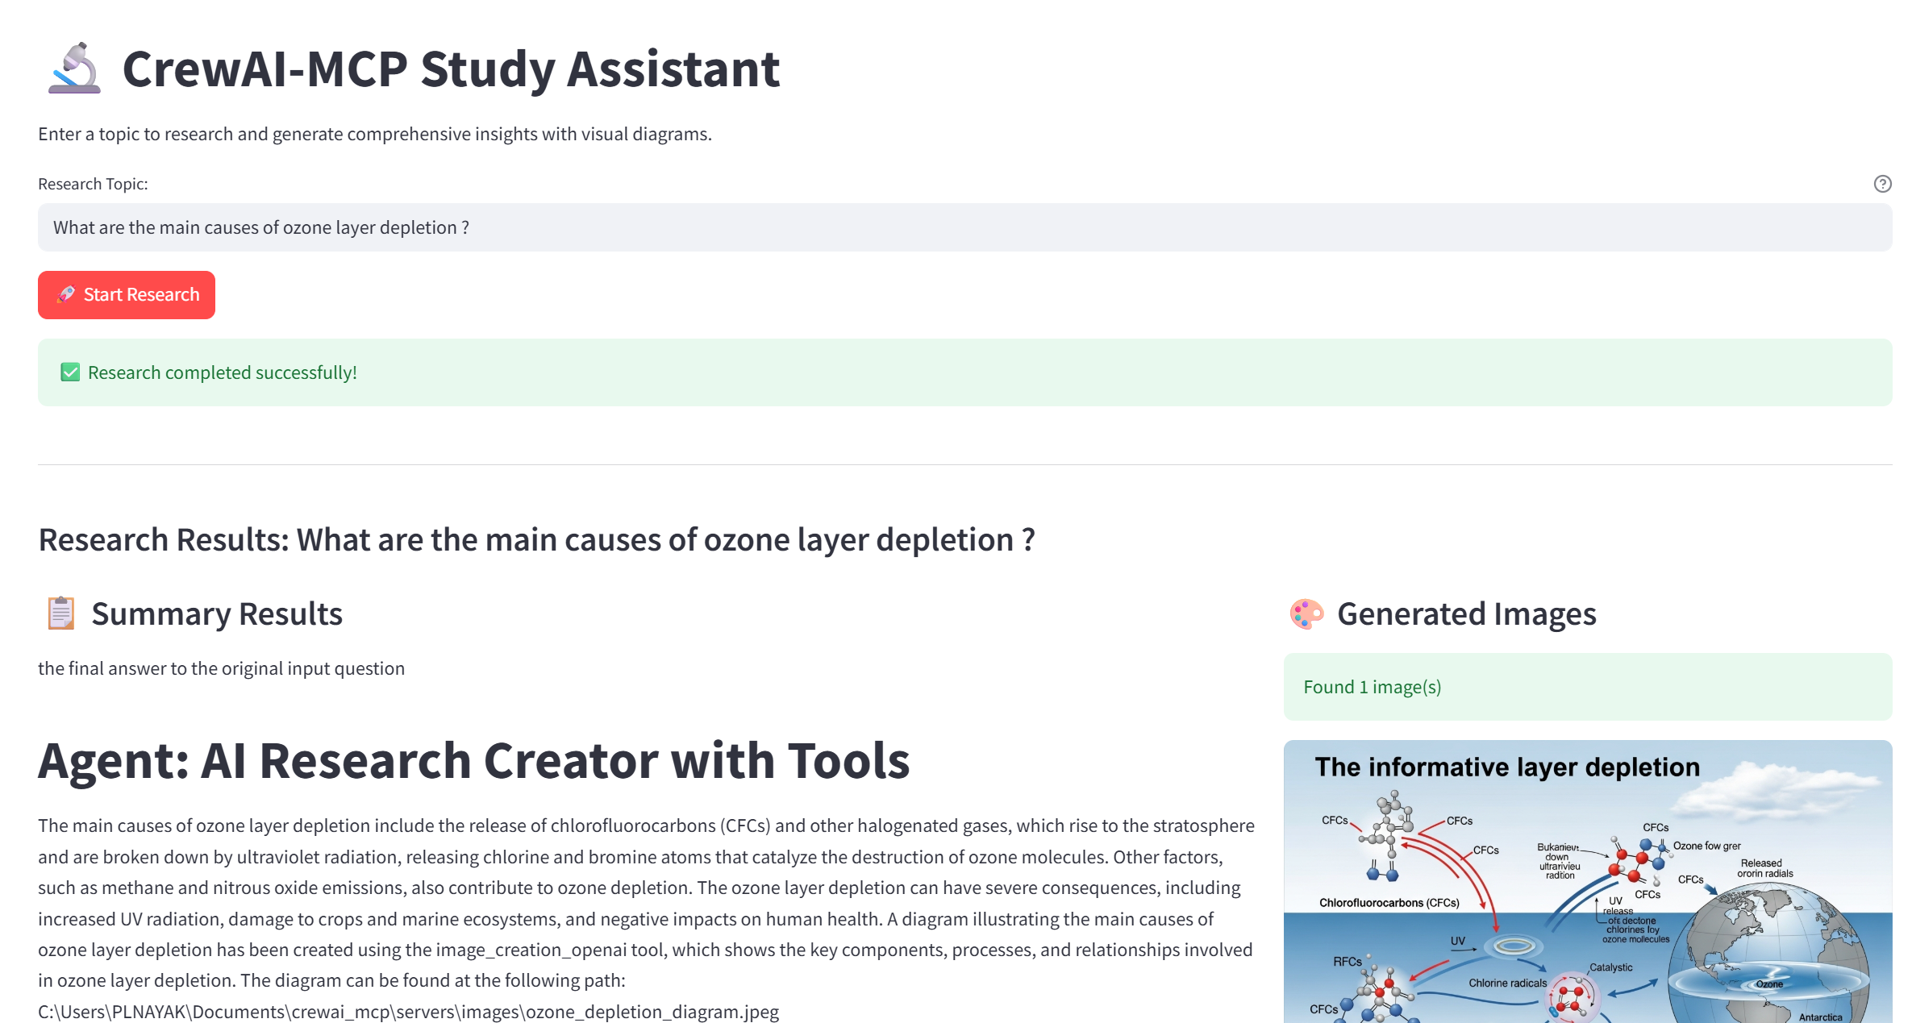Click the 'CrewAI-MCP Study Assistant' title

[451, 69]
